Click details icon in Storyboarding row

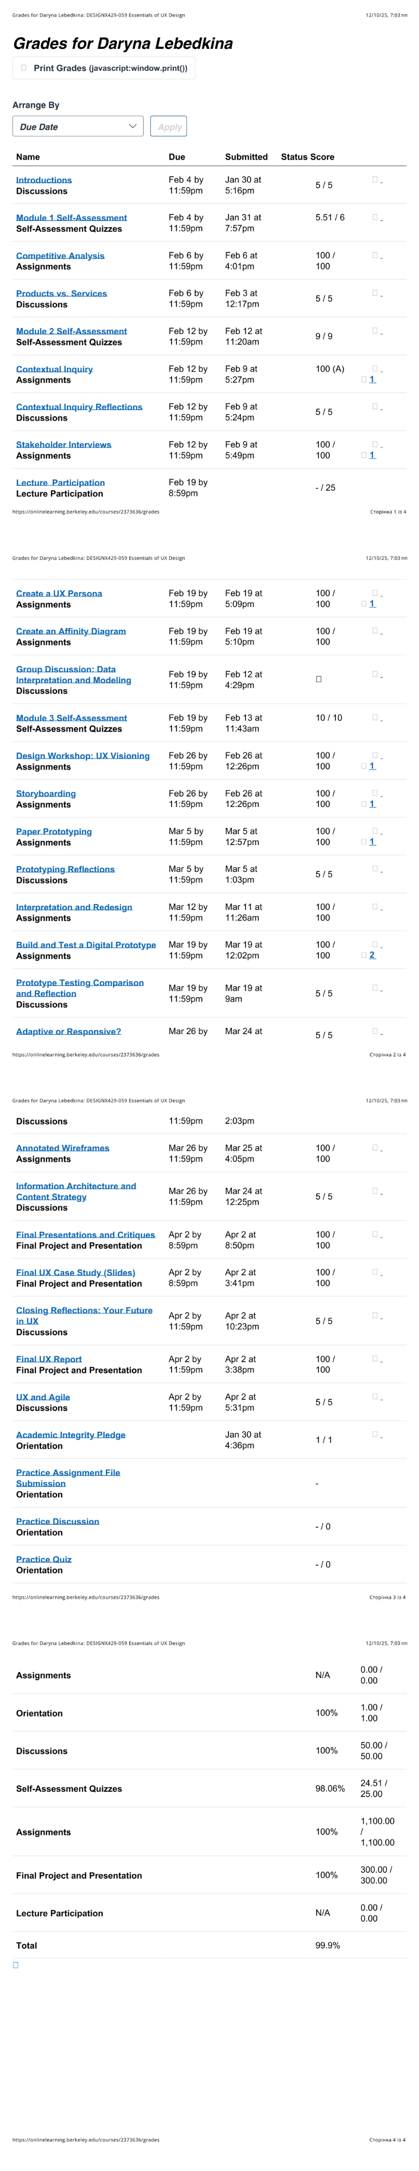point(376,794)
